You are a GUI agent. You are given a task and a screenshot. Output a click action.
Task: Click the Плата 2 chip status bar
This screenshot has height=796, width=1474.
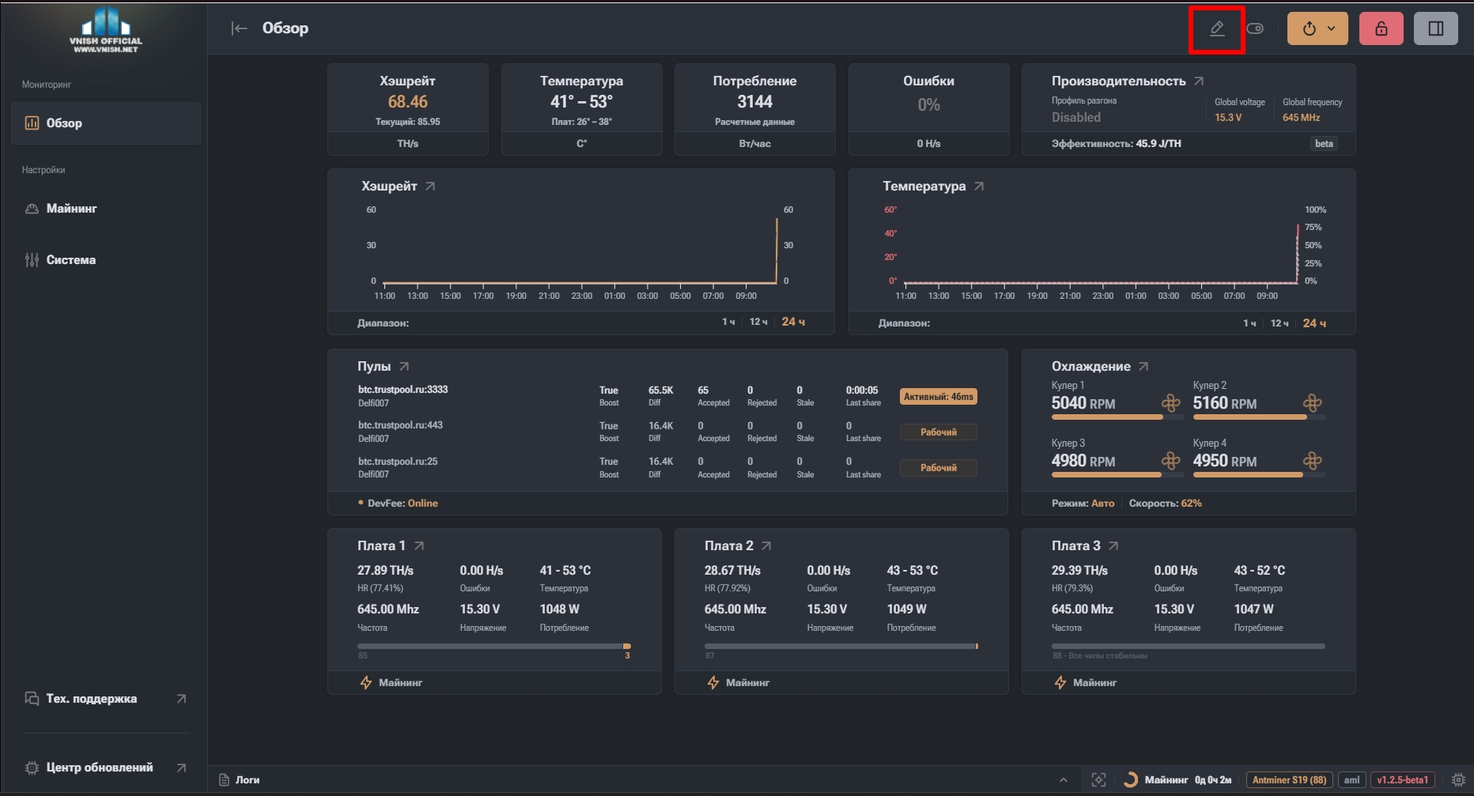841,647
